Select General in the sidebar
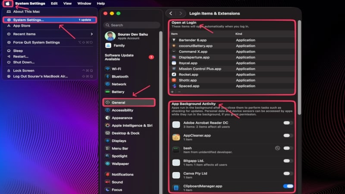 129,103
